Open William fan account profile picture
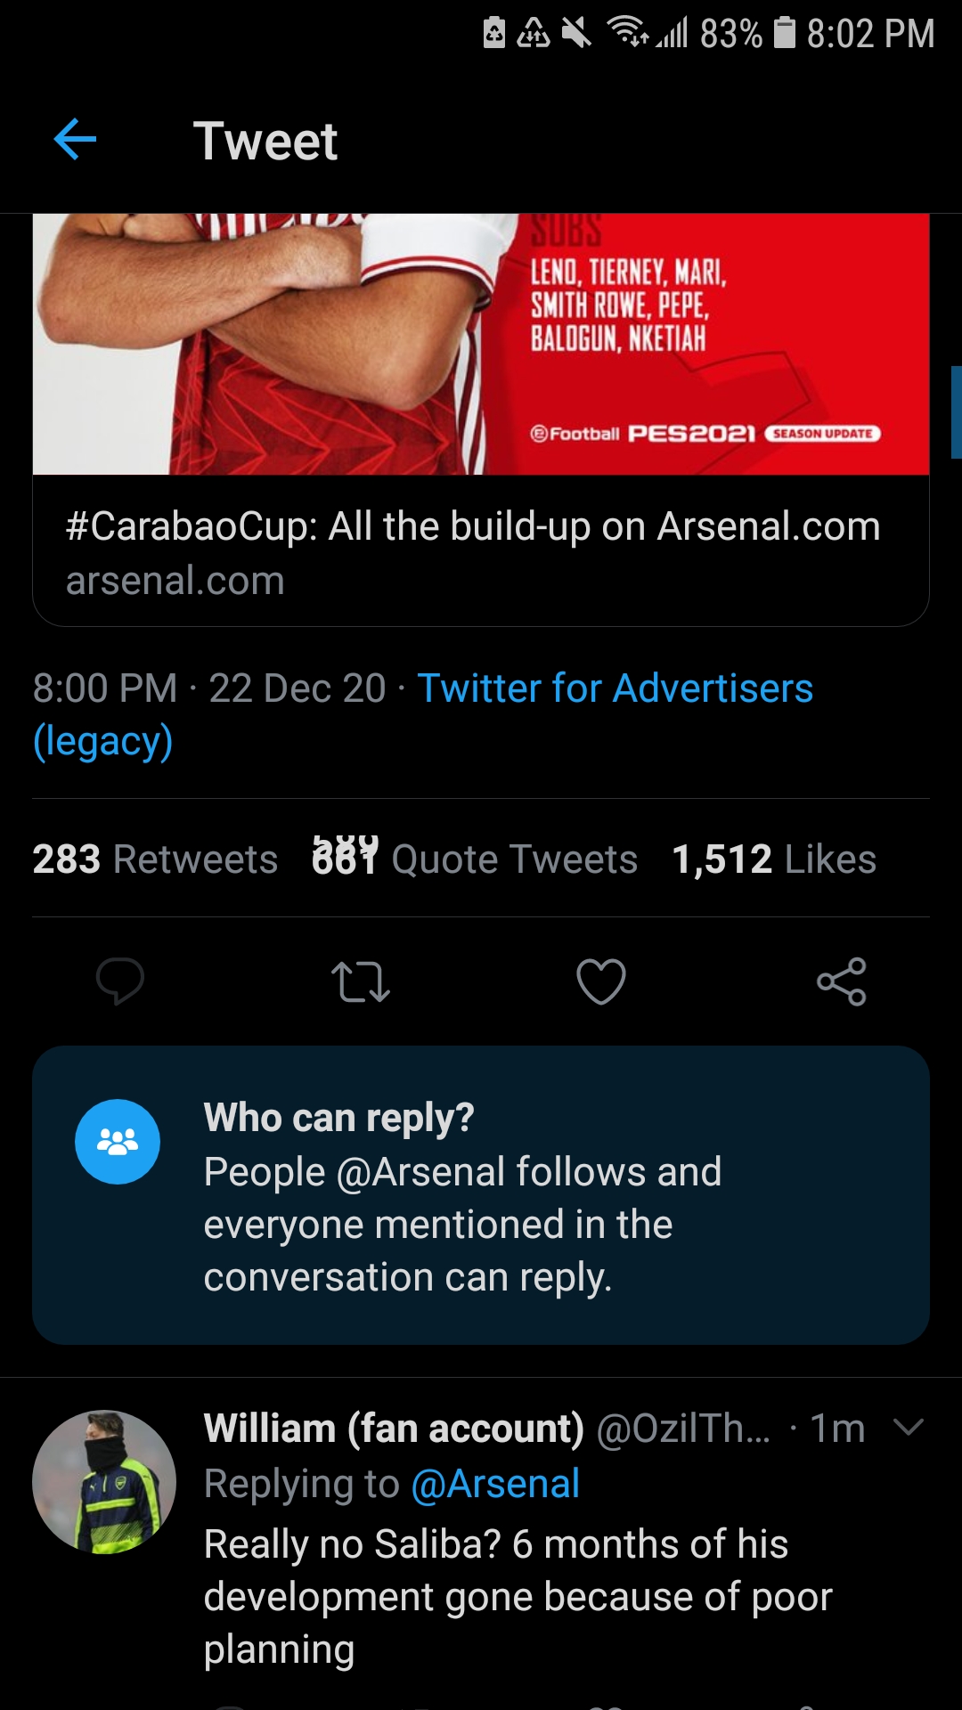This screenshot has width=962, height=1710. click(104, 1482)
